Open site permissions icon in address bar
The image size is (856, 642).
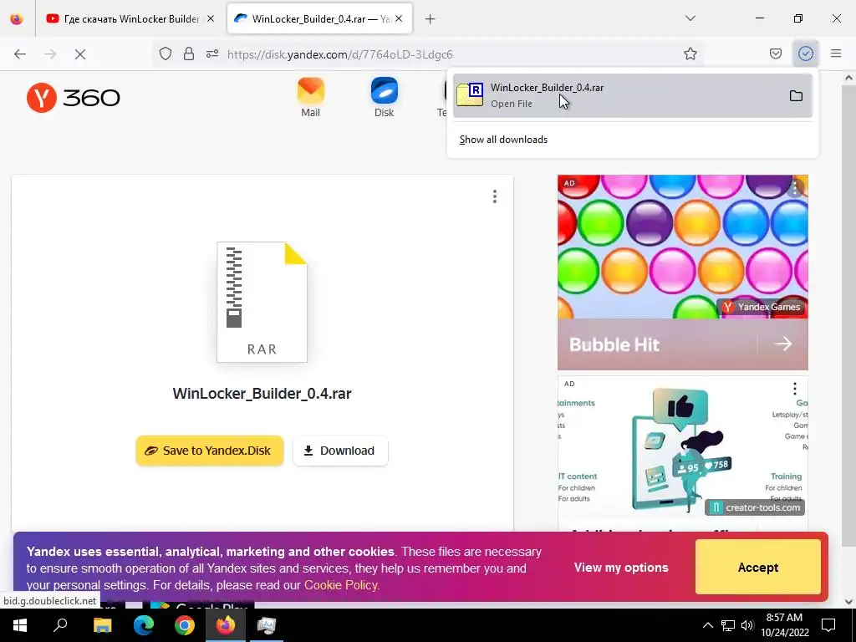click(212, 53)
